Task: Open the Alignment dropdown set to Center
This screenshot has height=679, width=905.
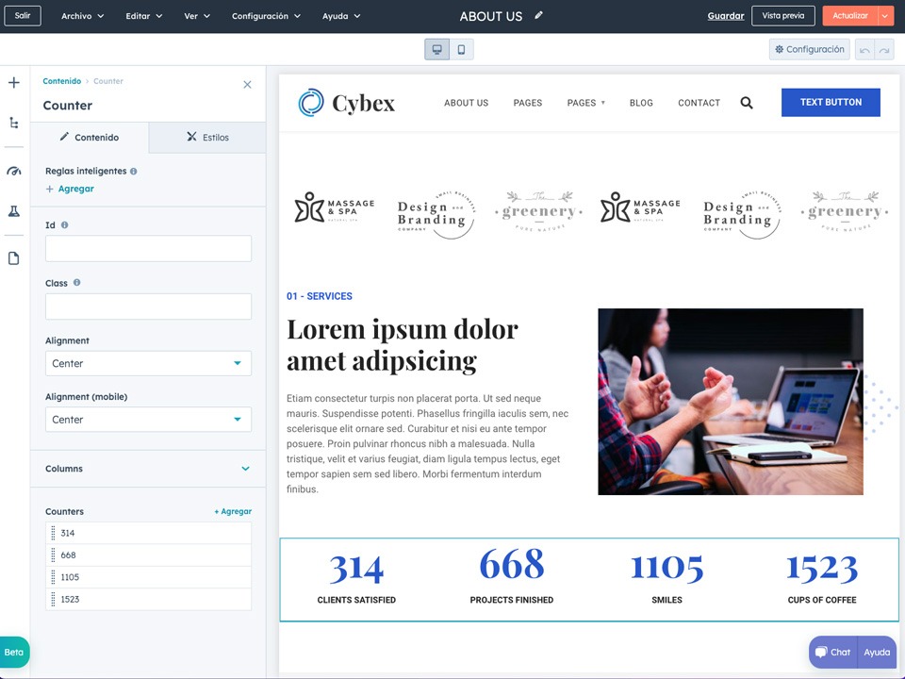Action: point(148,363)
